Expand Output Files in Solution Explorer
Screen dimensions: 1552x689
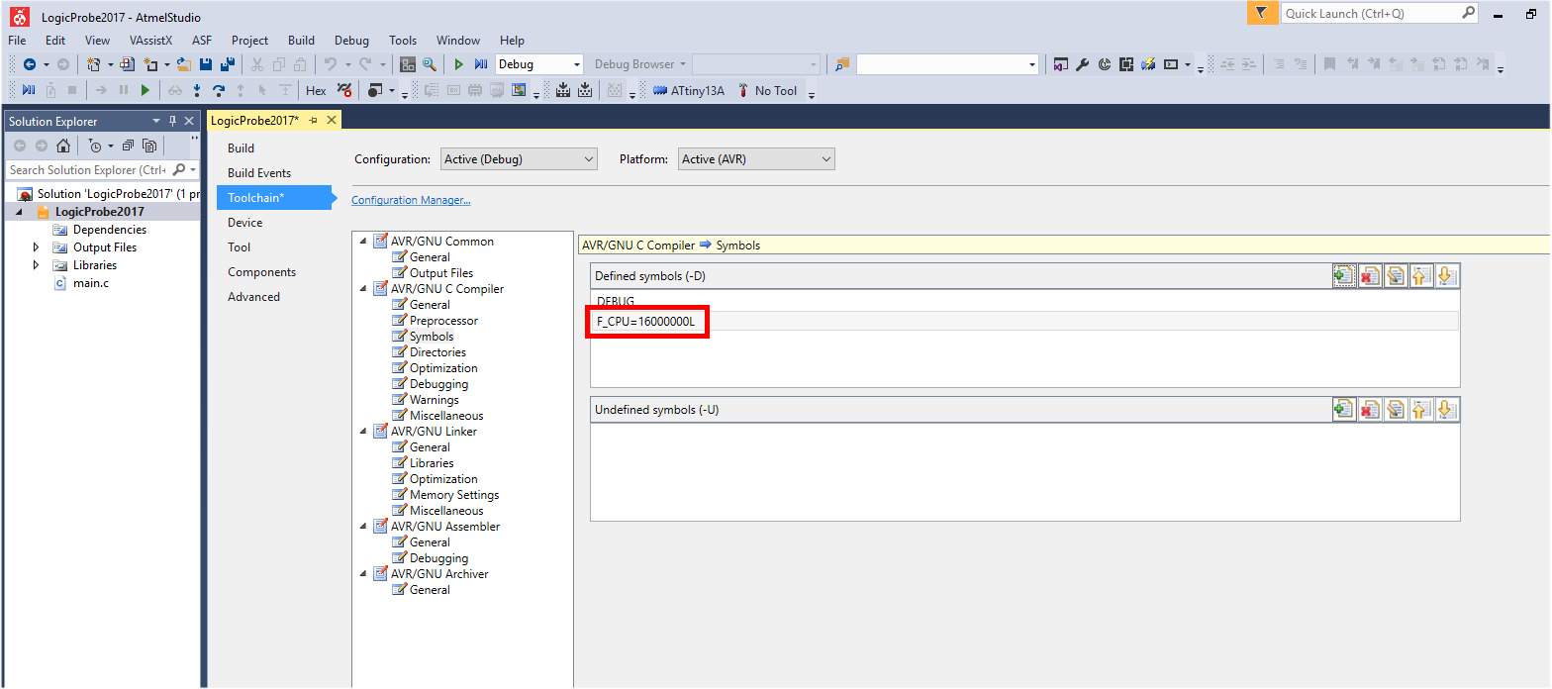37,247
